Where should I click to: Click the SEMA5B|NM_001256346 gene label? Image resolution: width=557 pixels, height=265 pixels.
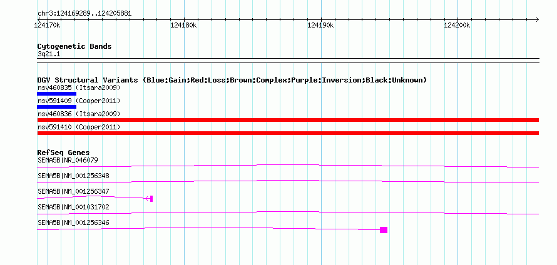coord(73,222)
